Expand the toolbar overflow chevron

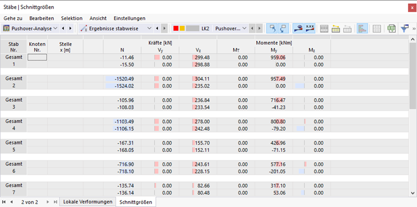[414, 28]
